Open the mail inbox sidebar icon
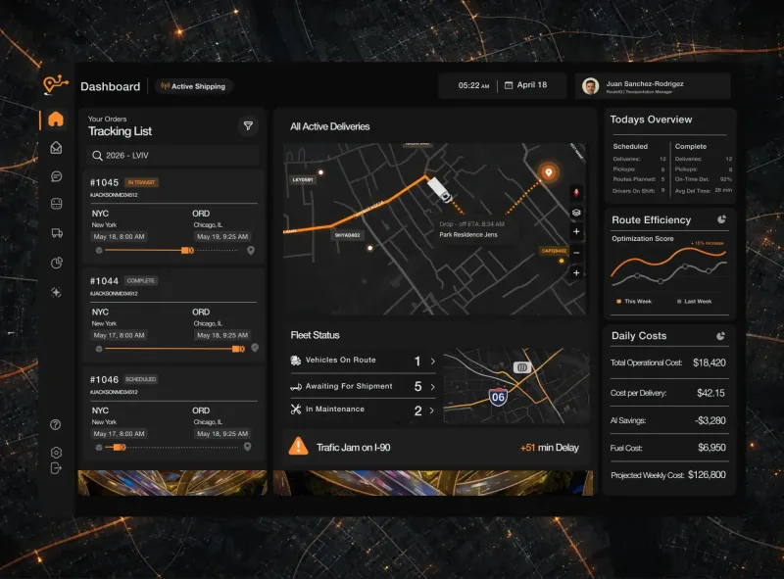784x579 pixels. [56, 148]
